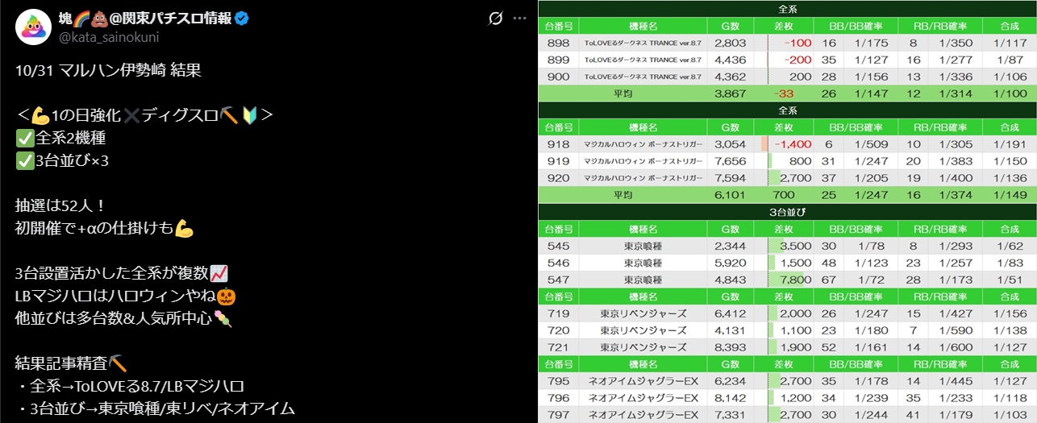
Task: Open the three-dot more options menu
Action: click(x=521, y=18)
